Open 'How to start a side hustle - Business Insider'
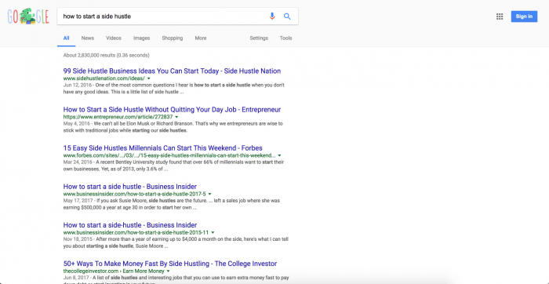Viewport: 549px width, 284px height. [x=130, y=187]
